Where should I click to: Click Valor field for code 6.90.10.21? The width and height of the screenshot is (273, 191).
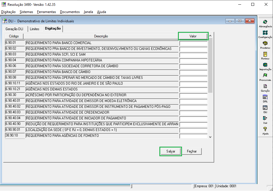[x=193, y=90]
